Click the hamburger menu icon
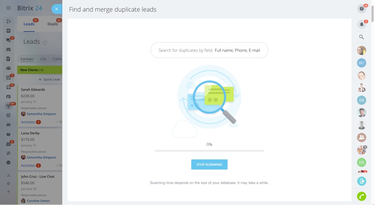 pos(8,8)
